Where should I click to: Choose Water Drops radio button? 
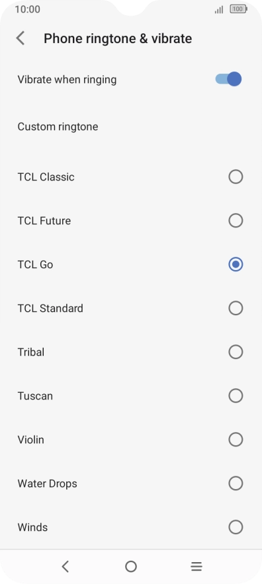(x=236, y=483)
